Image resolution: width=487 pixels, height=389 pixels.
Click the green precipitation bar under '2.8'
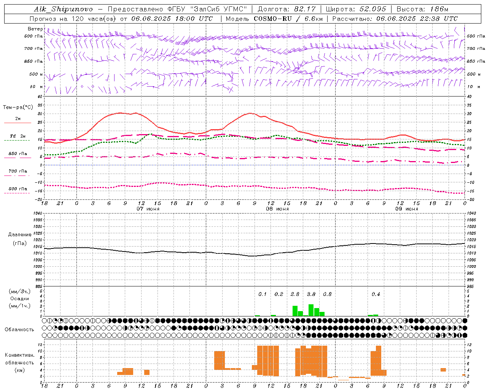(x=295, y=311)
